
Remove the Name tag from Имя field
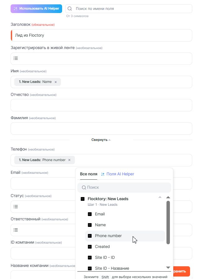tap(56, 82)
